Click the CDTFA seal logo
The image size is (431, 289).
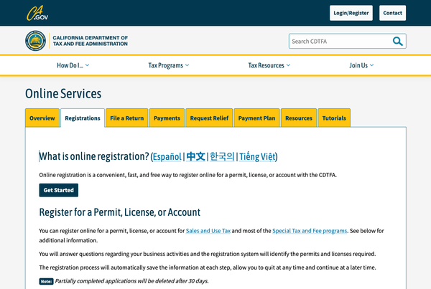(x=36, y=41)
